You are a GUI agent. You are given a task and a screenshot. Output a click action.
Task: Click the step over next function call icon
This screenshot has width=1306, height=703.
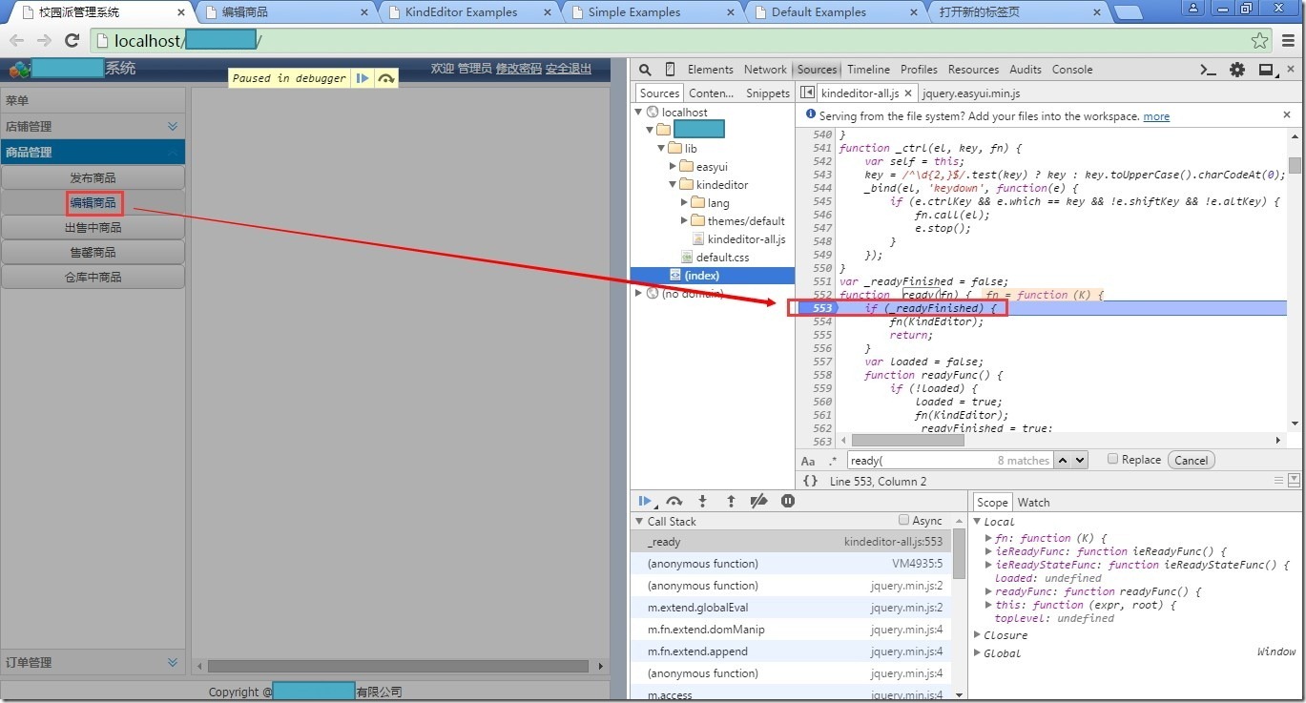[674, 501]
